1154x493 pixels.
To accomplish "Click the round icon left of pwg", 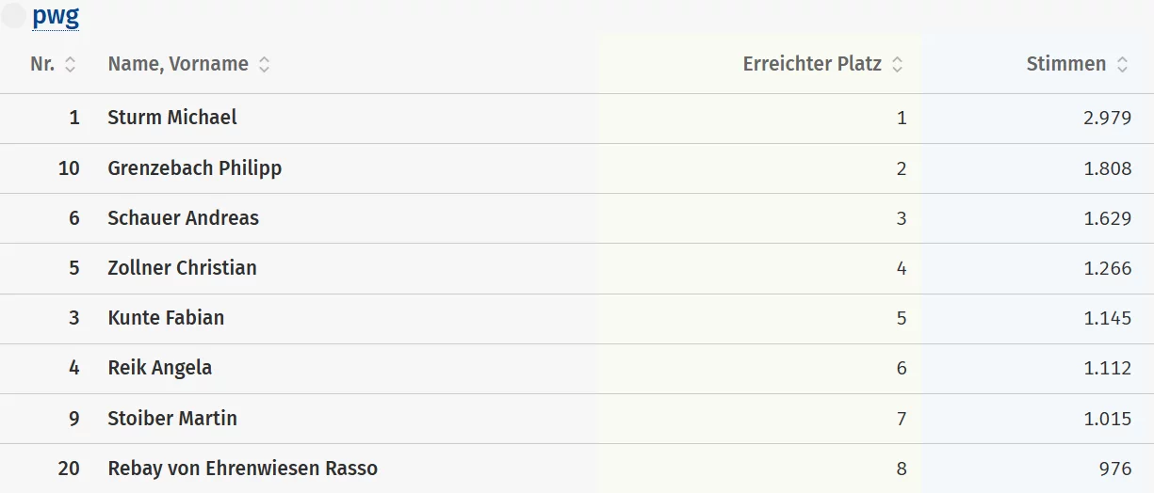I will tap(14, 16).
